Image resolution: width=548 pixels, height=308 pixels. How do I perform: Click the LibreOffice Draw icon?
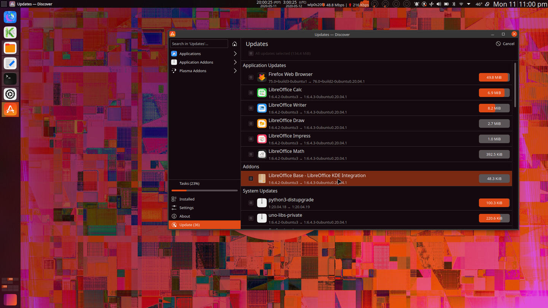point(262,124)
